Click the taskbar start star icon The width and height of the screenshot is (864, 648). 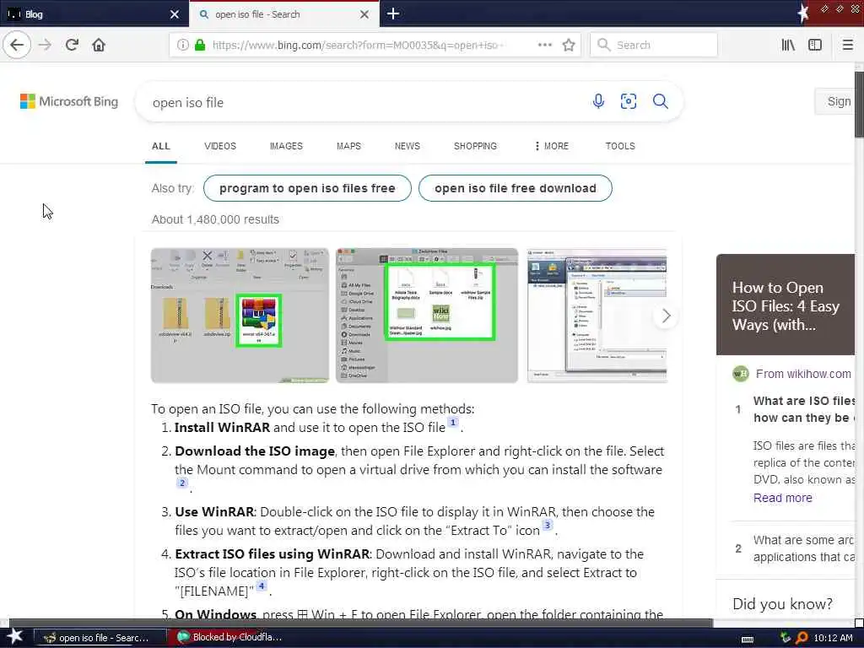coord(14,636)
